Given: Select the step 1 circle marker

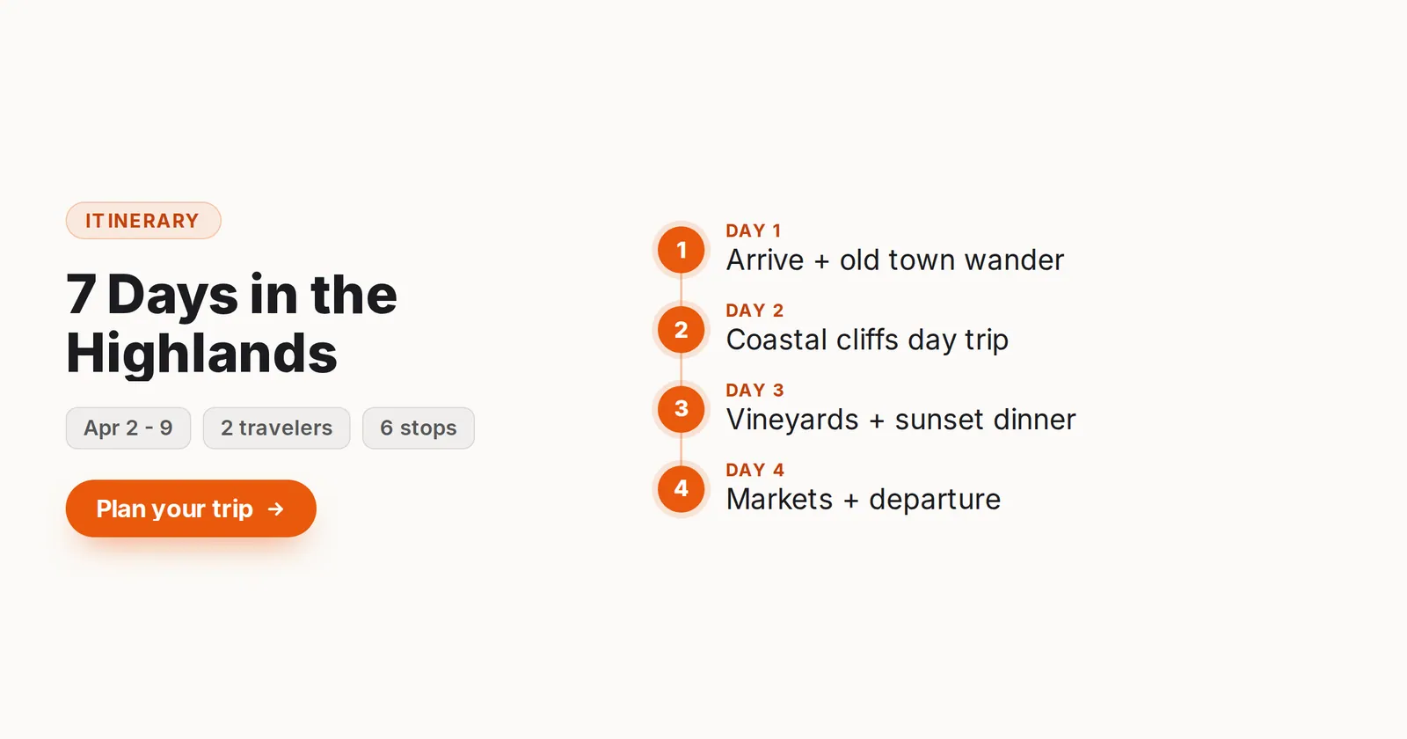Looking at the screenshot, I should click(682, 250).
